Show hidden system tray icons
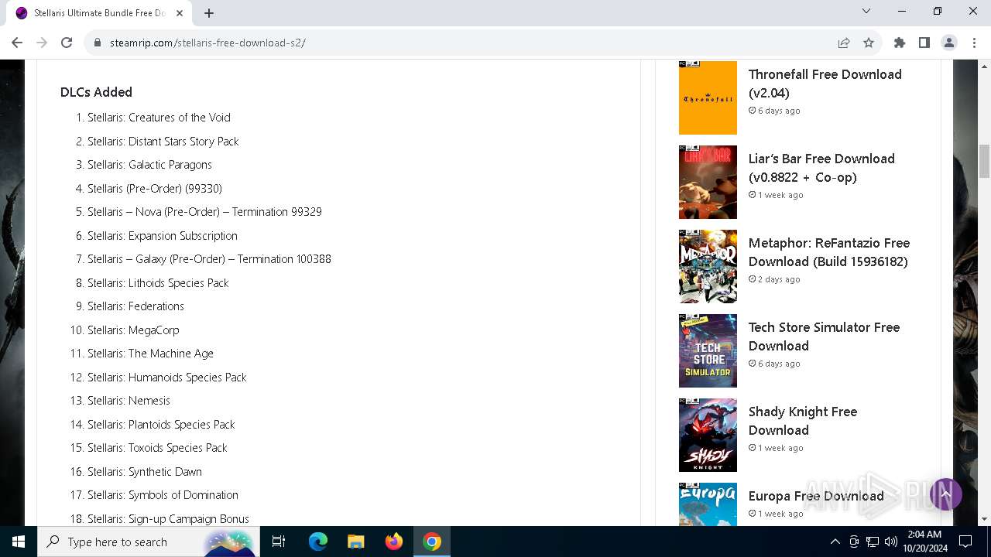991x557 pixels. (x=835, y=542)
